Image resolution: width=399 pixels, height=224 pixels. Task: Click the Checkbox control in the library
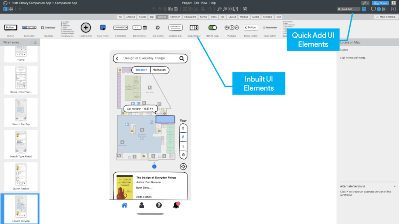(48, 28)
